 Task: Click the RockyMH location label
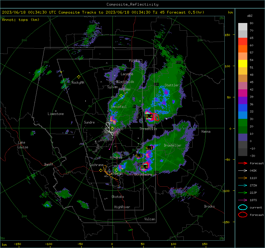click(78, 83)
